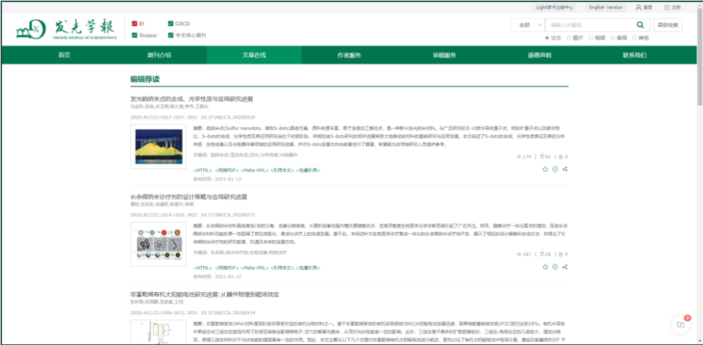Expand the third article abstract chevron
This screenshot has height=345, width=703.
pyautogui.click(x=564, y=338)
